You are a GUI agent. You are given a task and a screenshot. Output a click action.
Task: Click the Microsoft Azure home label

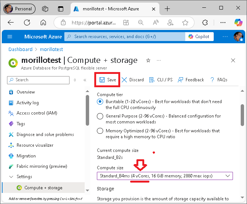click(43, 37)
